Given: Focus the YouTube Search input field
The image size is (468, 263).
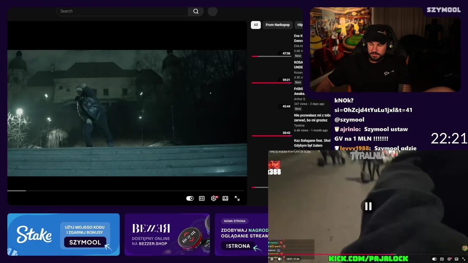Looking at the screenshot, I should (122, 11).
